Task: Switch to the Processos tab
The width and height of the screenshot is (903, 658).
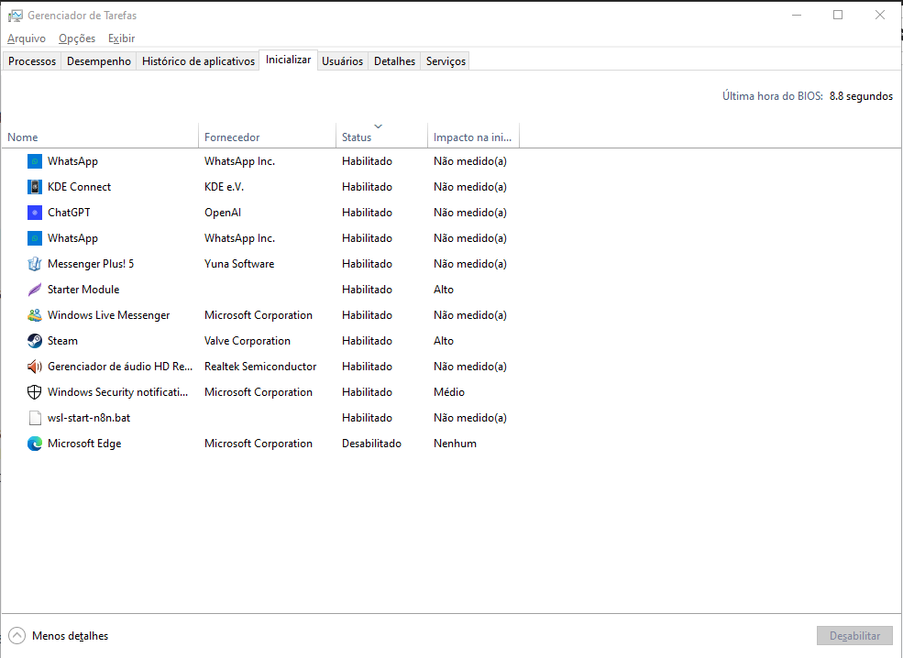Action: pos(32,61)
